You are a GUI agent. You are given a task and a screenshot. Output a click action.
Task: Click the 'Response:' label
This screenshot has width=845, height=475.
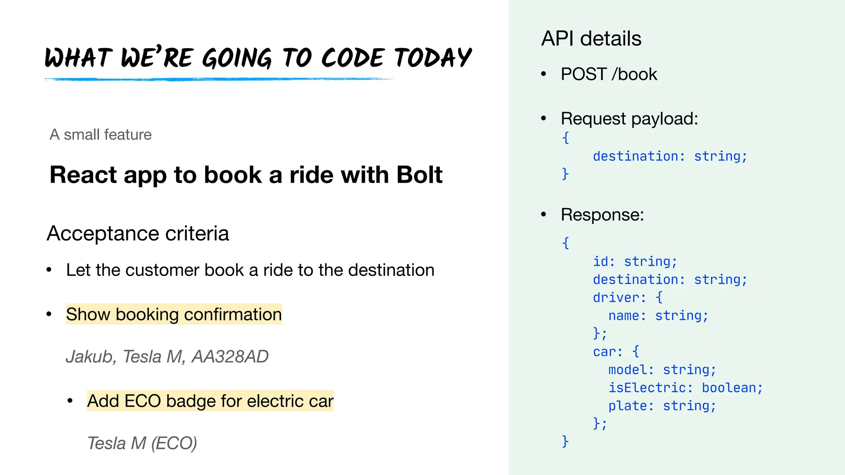pos(602,215)
